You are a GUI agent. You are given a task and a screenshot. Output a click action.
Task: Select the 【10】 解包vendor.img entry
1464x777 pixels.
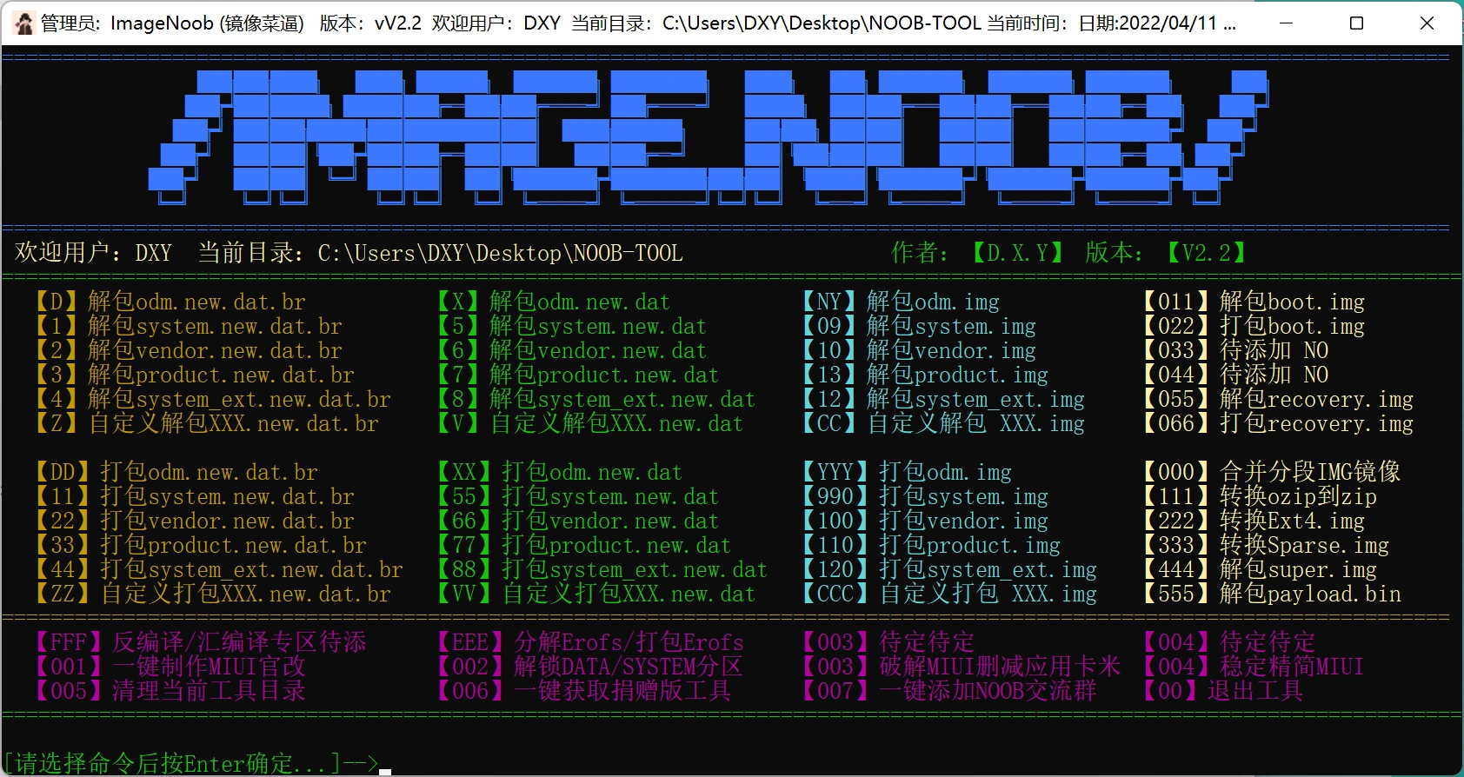[x=918, y=351]
